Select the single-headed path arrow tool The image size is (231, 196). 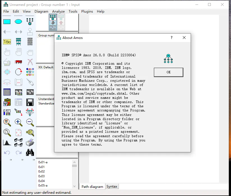(7, 32)
